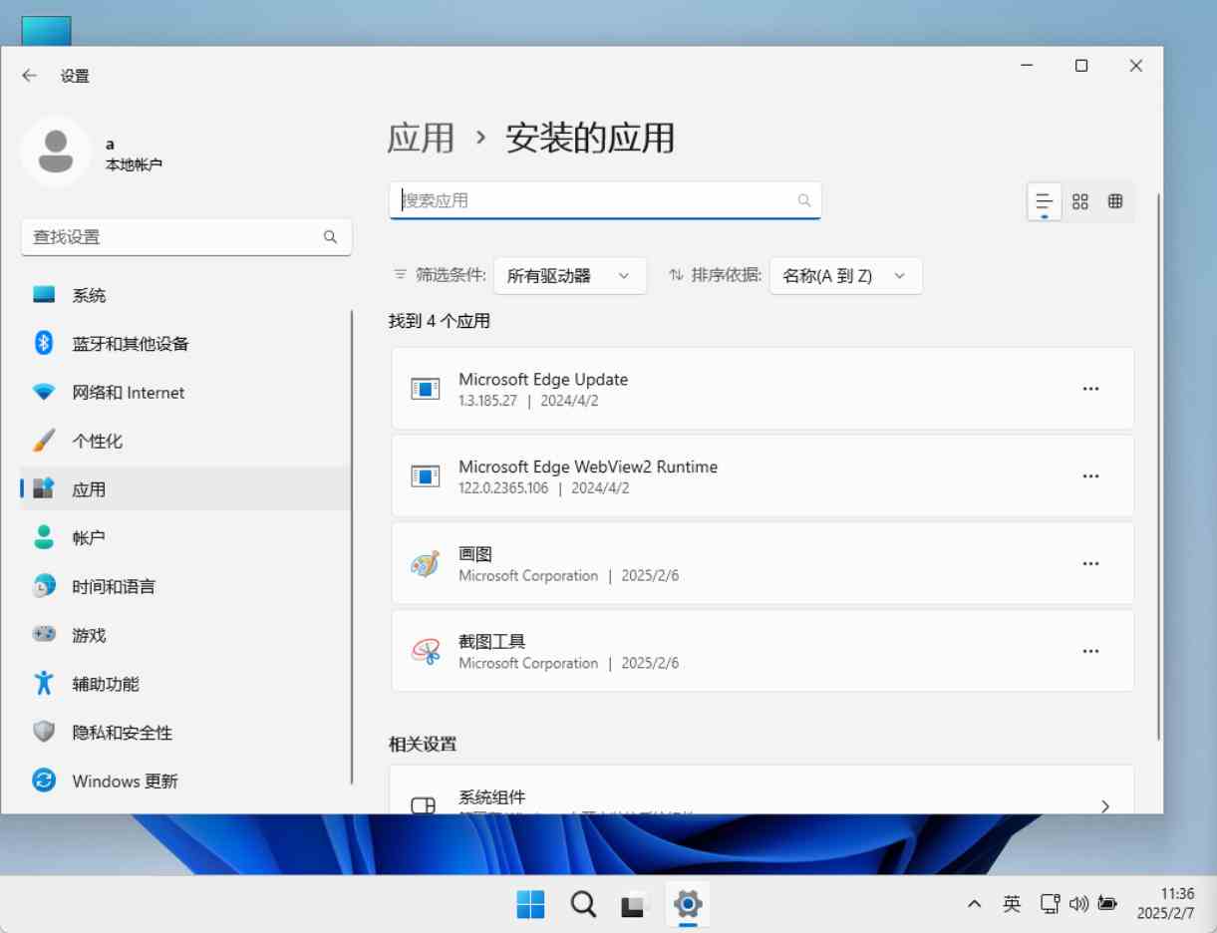Select the paintbrush icon for 个性化
This screenshot has width=1217, height=933.
(44, 441)
